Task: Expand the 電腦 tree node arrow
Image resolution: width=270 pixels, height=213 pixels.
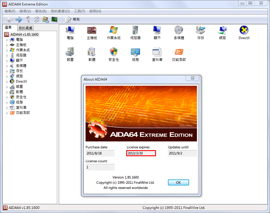Action: click(7, 40)
